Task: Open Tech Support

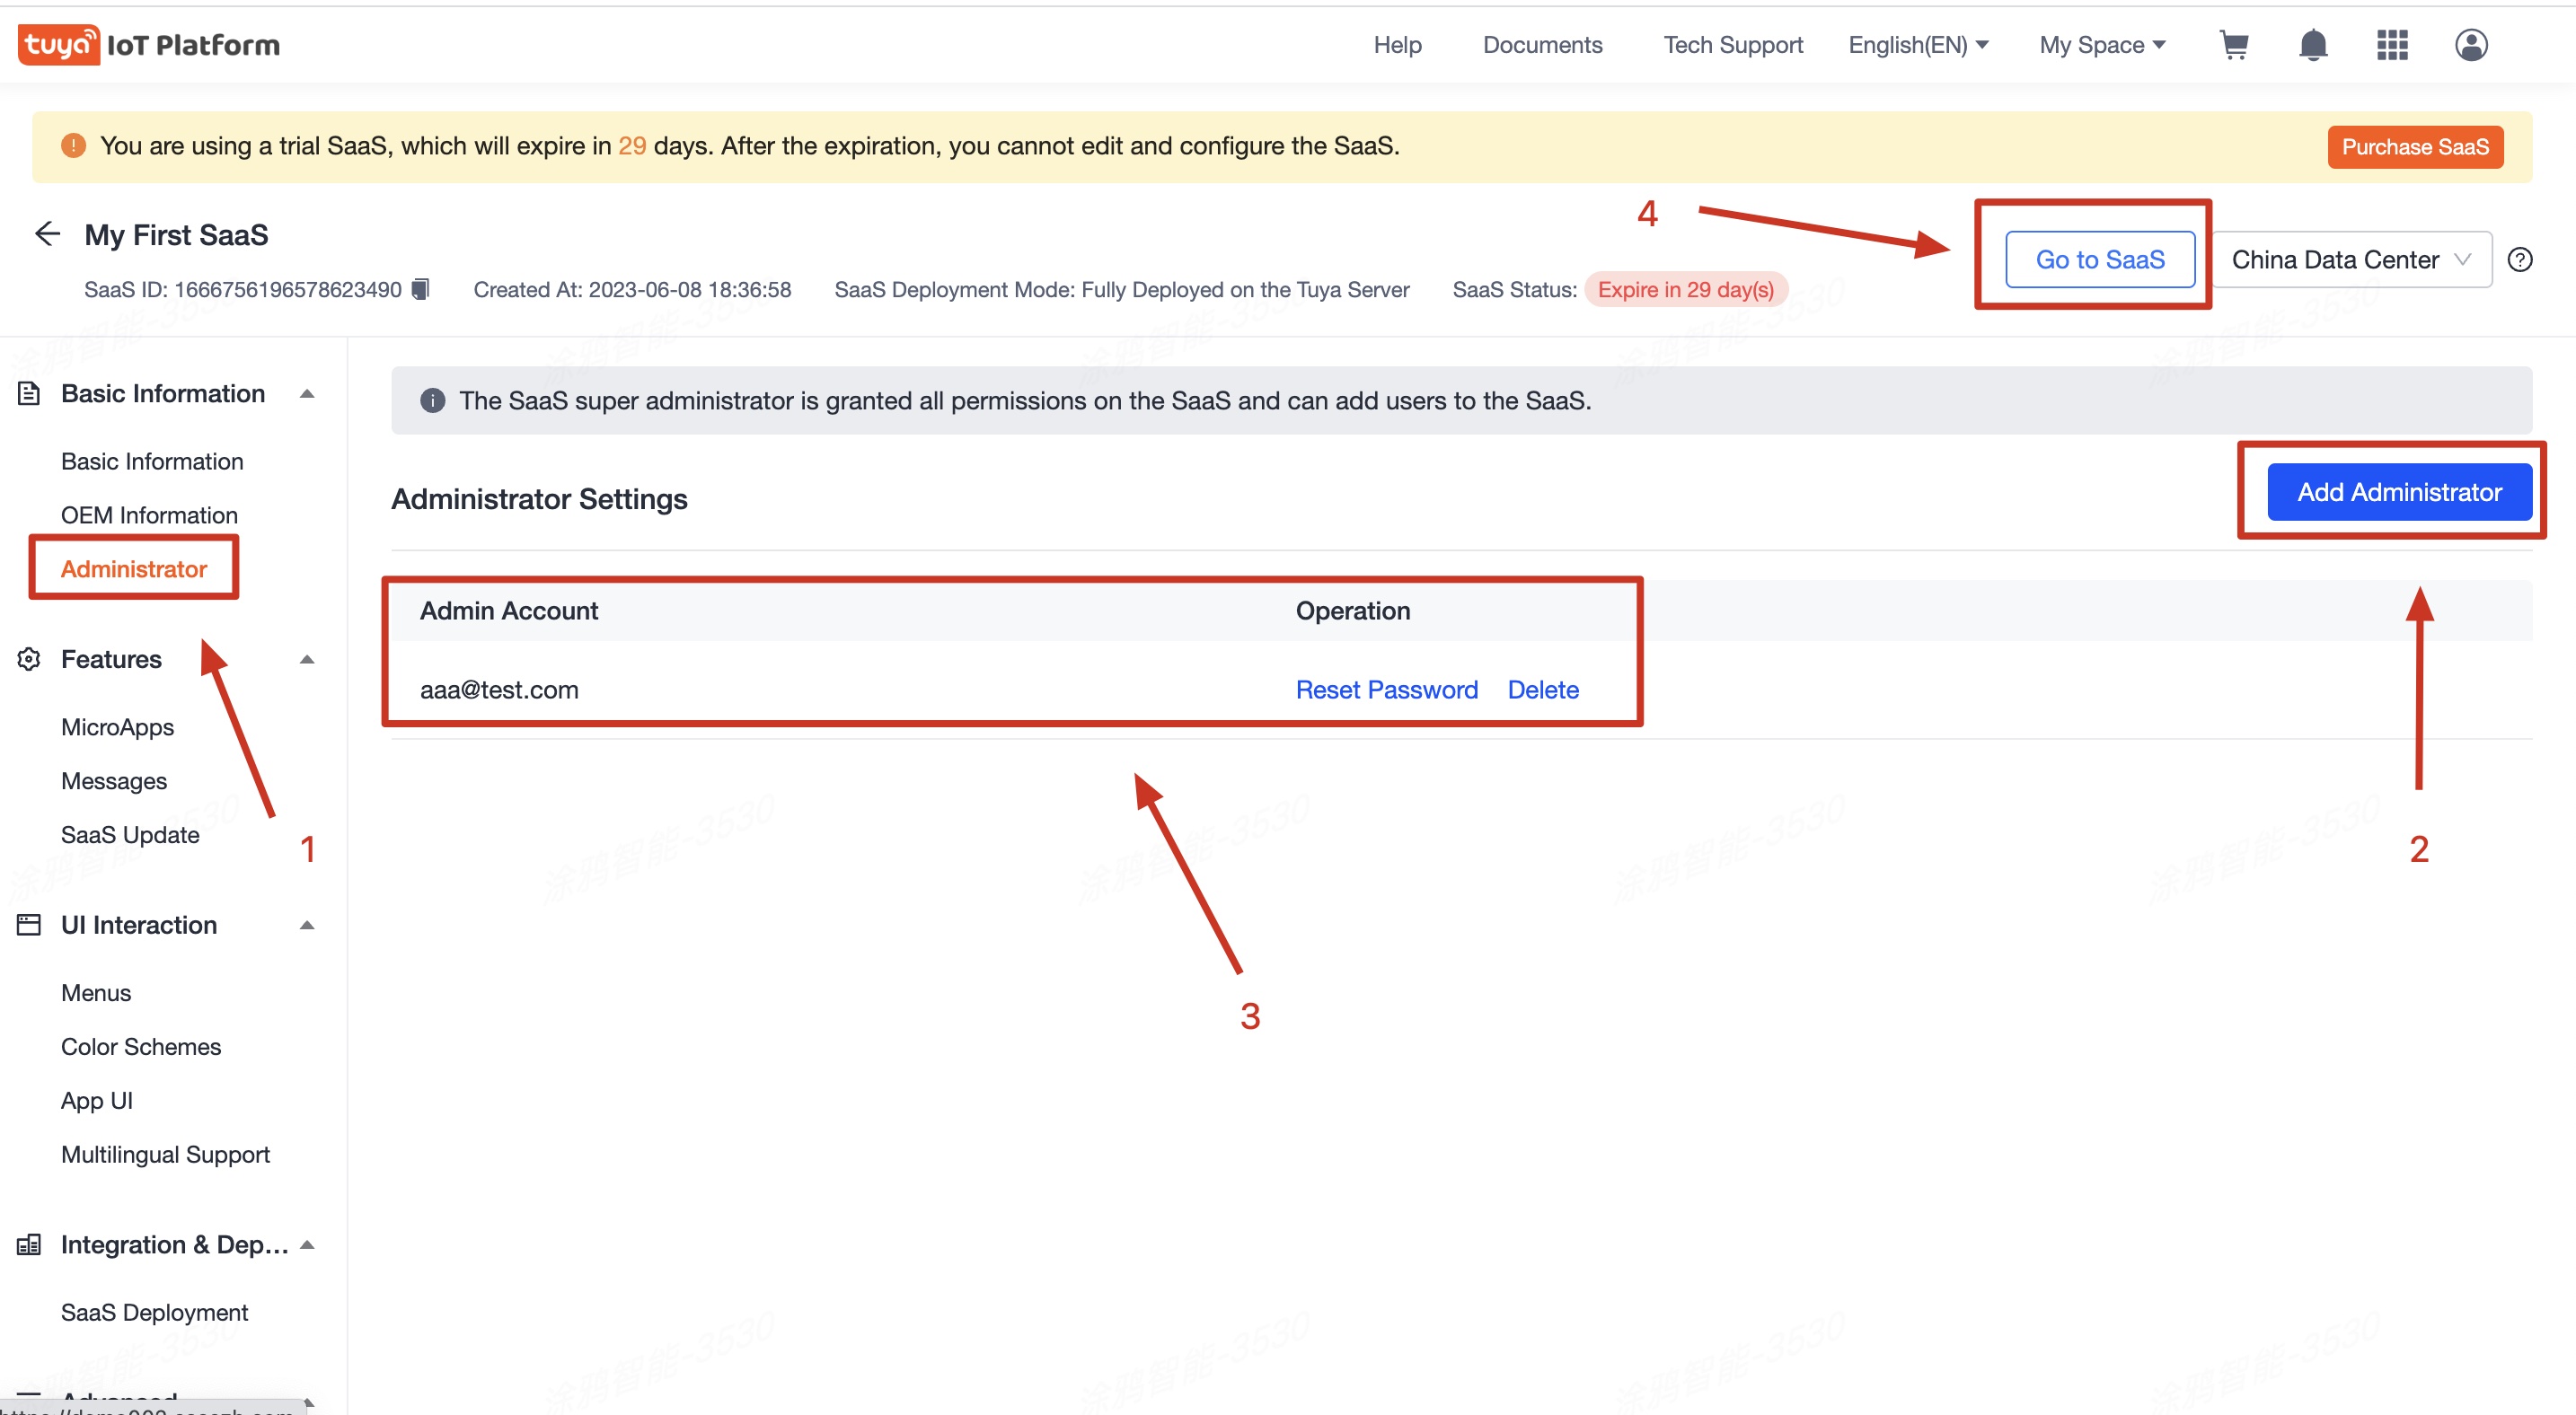Action: pyautogui.click(x=1733, y=45)
